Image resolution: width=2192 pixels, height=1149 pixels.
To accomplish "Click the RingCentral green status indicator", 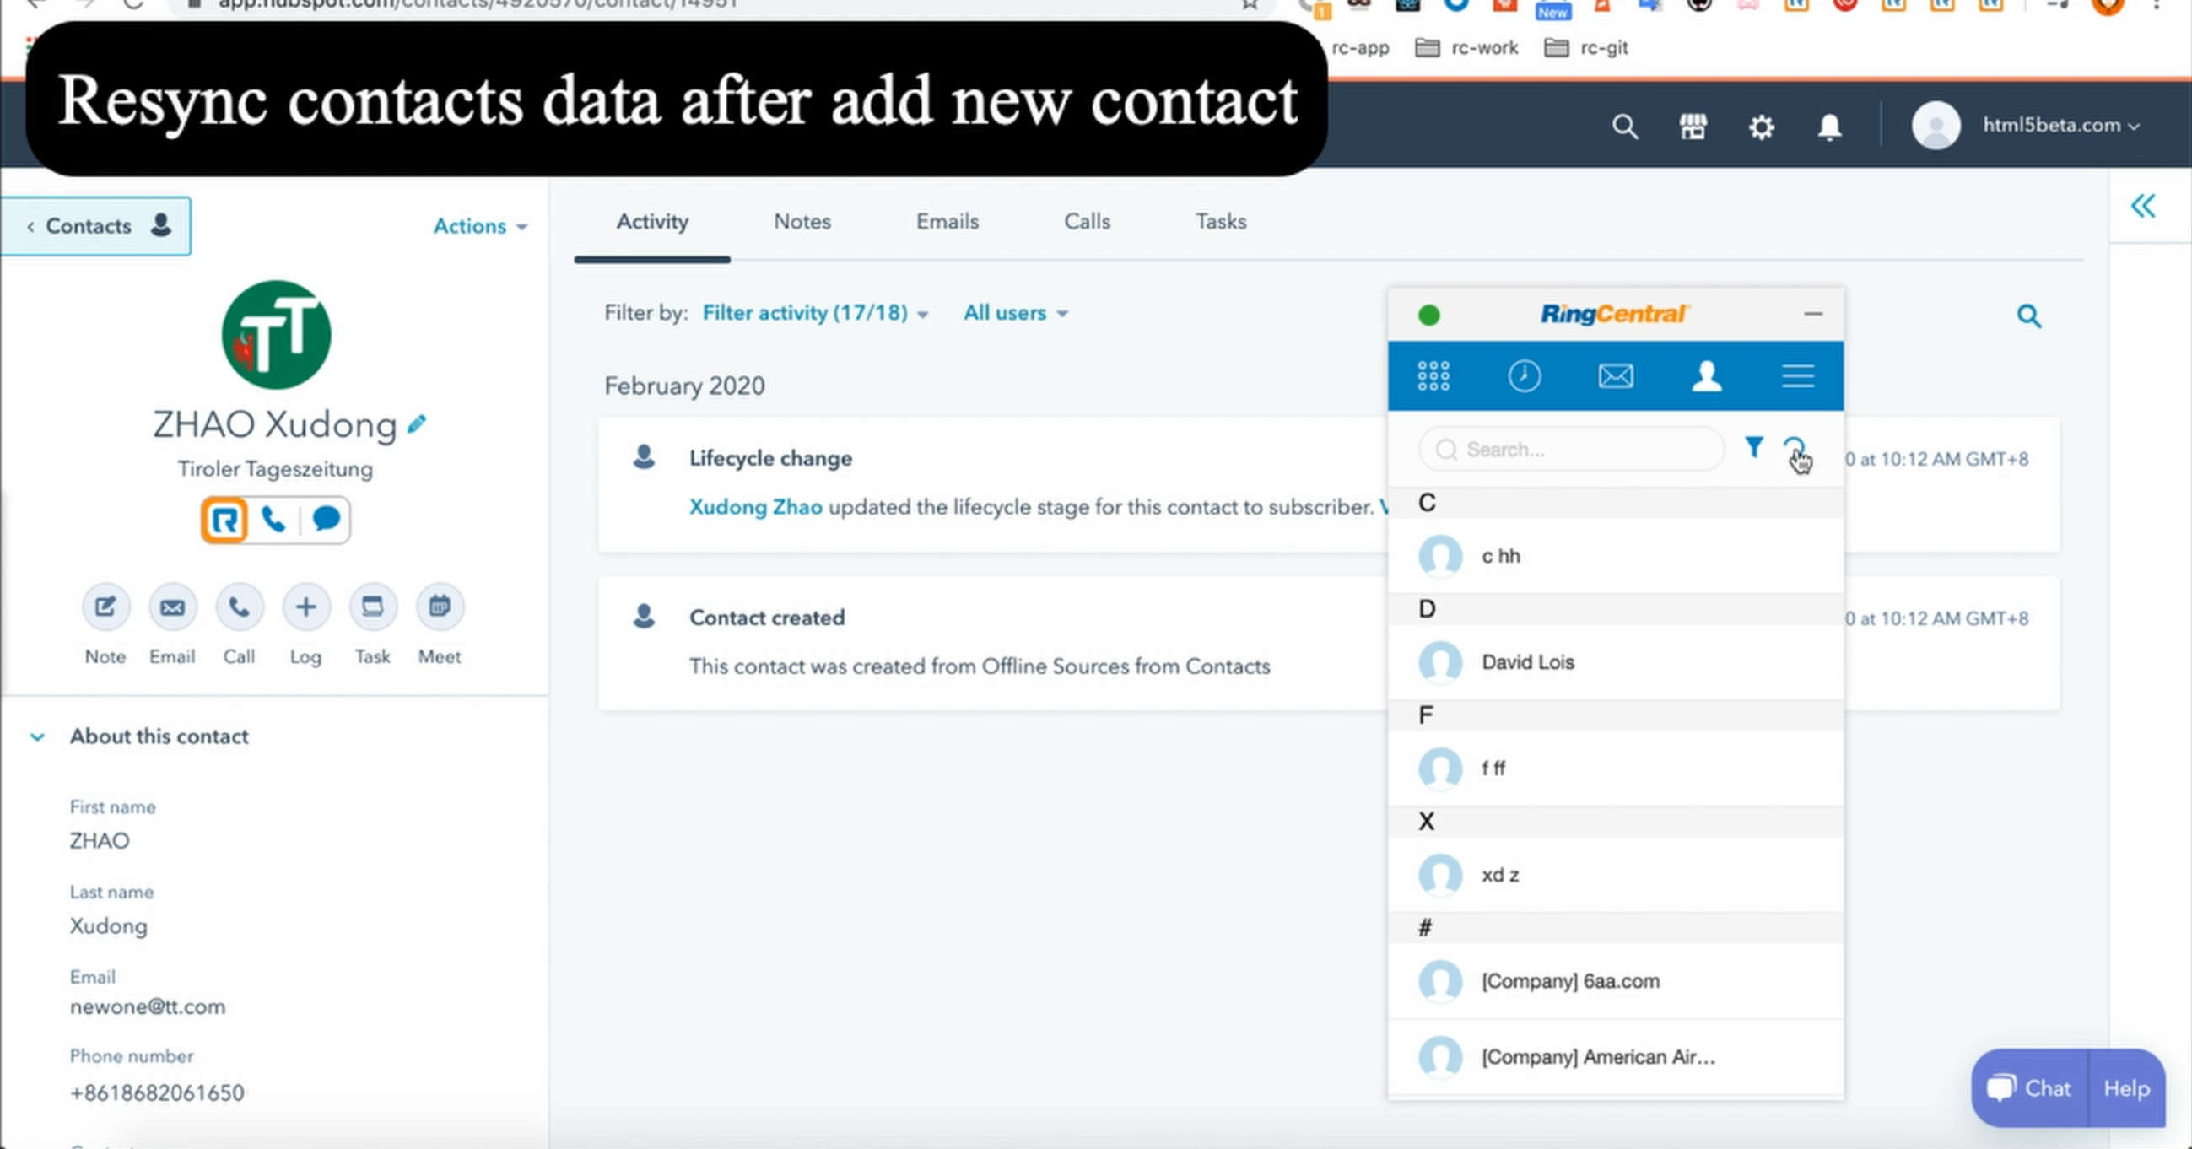I will [1428, 313].
